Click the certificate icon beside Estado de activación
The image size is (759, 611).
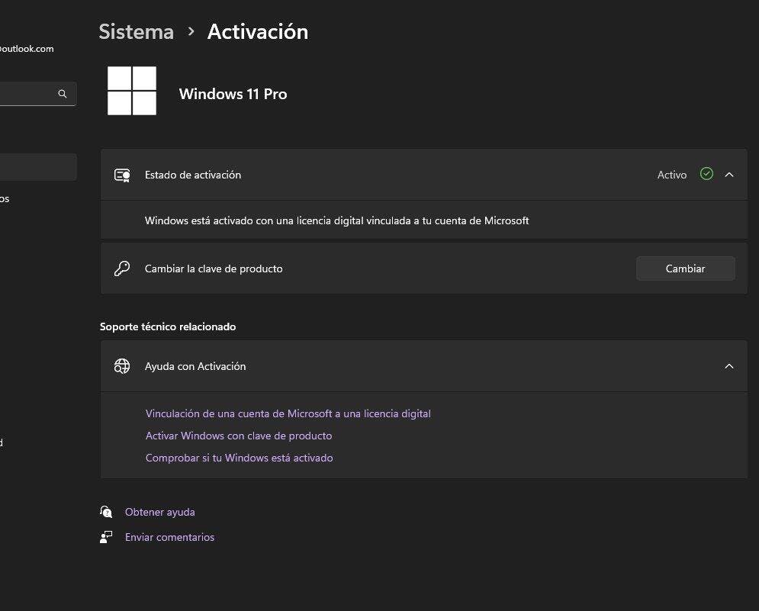pyautogui.click(x=122, y=175)
